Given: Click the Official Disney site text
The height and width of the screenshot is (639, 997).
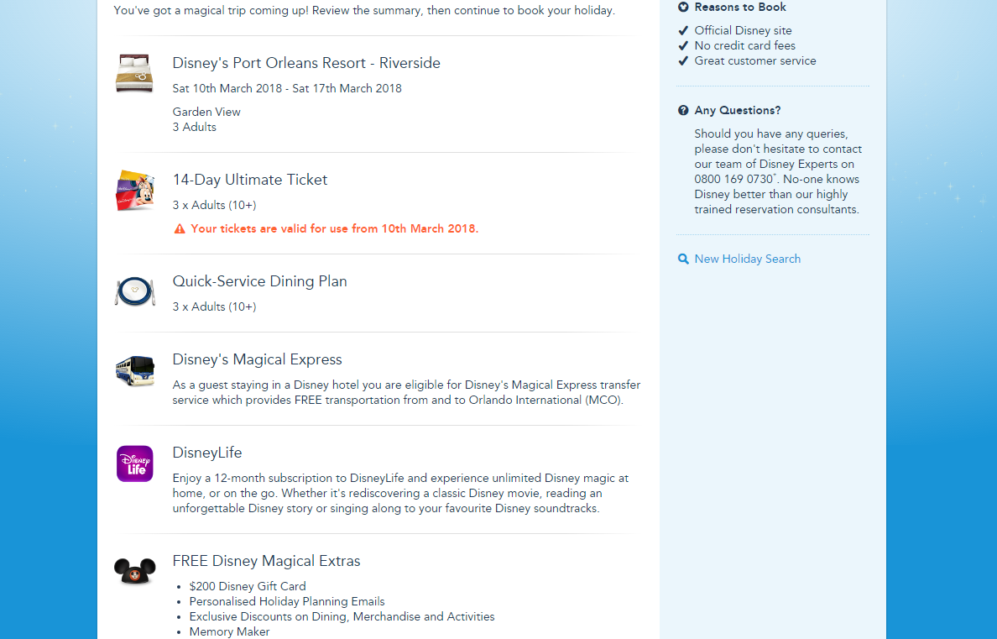Looking at the screenshot, I should pos(744,30).
